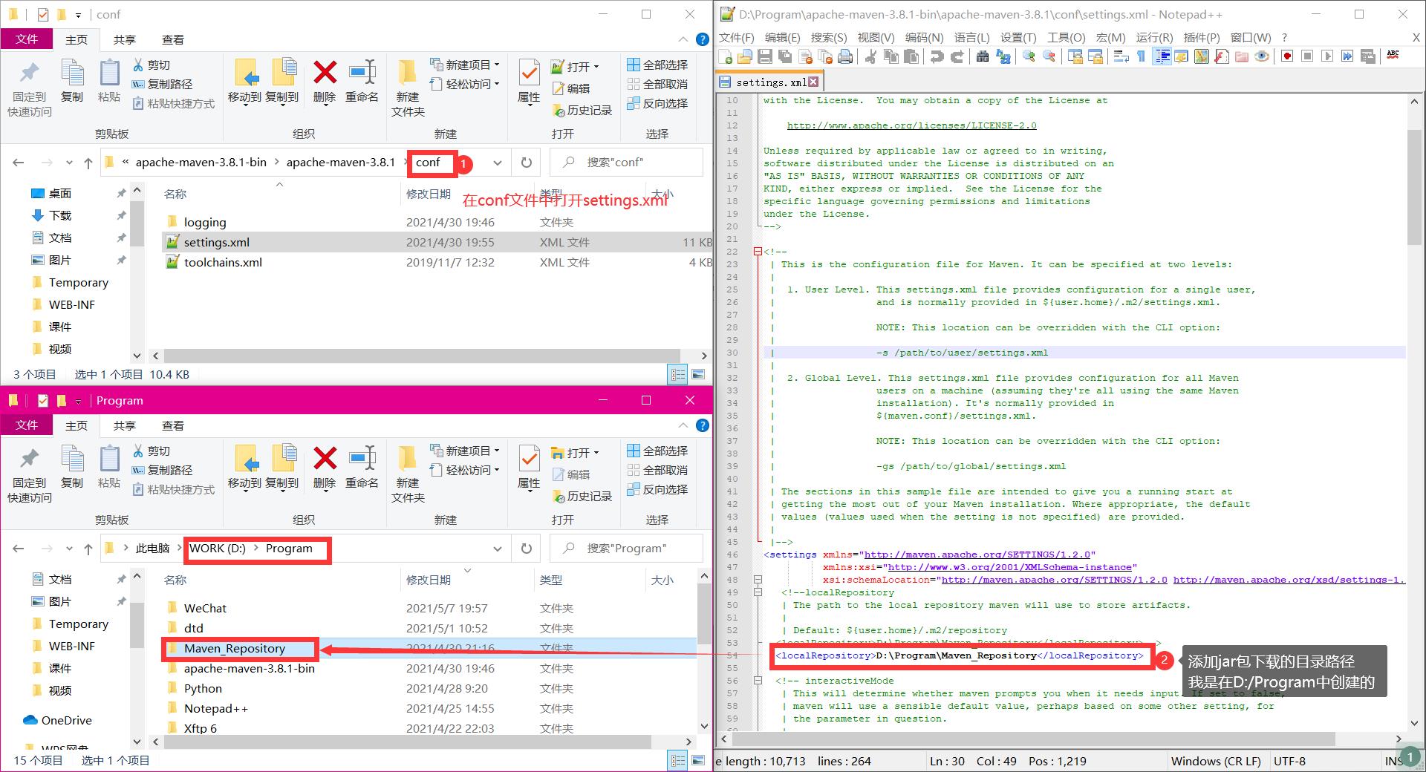This screenshot has width=1426, height=772.
Task: Save the document with Notepad++ Save icon
Action: pyautogui.click(x=765, y=56)
